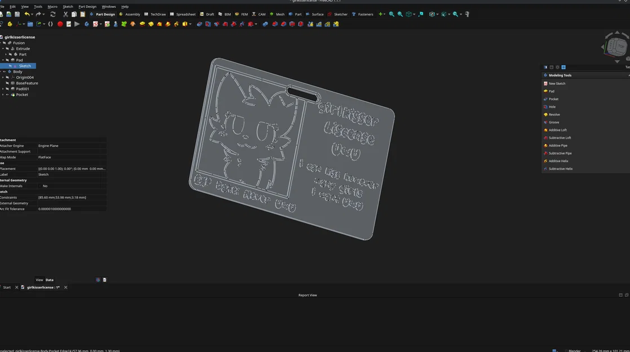The height and width of the screenshot is (352, 630).
Task: Click the Subtractive Pipe icon
Action: pyautogui.click(x=545, y=153)
